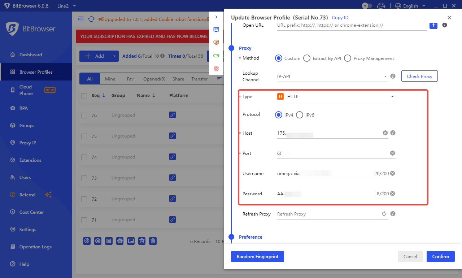
Task: Open the platform link icon for row 76
Action: [x=173, y=115]
